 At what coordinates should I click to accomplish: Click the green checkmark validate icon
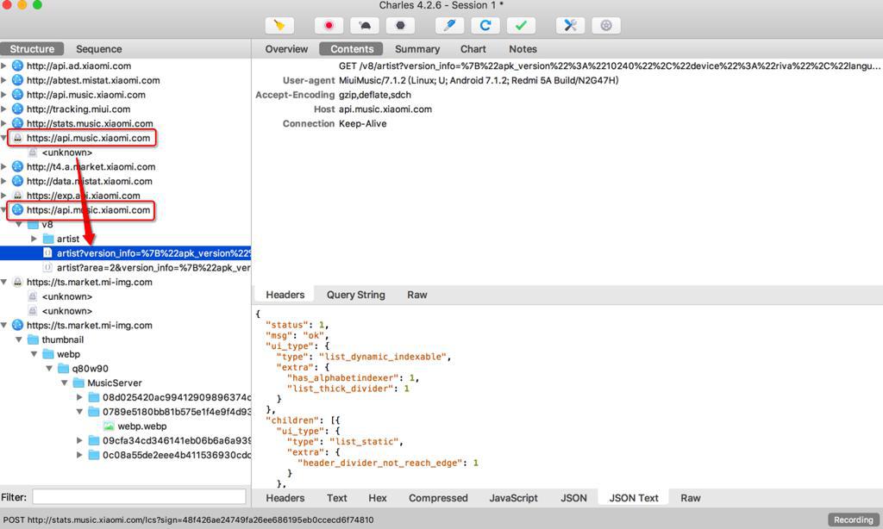[x=521, y=25]
